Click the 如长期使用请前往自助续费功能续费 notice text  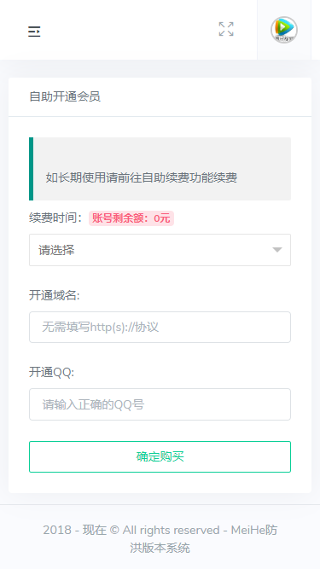(142, 177)
